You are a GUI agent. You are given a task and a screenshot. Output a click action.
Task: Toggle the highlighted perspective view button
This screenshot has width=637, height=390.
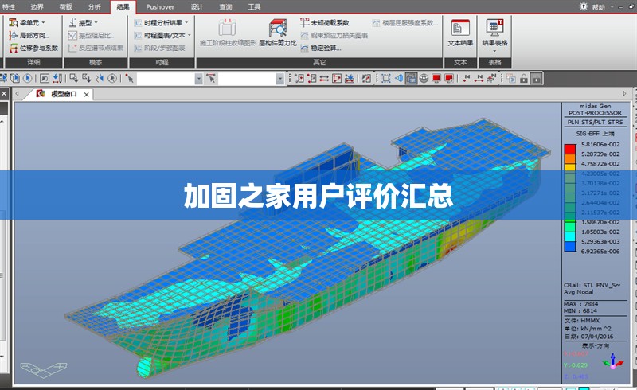tap(411, 78)
